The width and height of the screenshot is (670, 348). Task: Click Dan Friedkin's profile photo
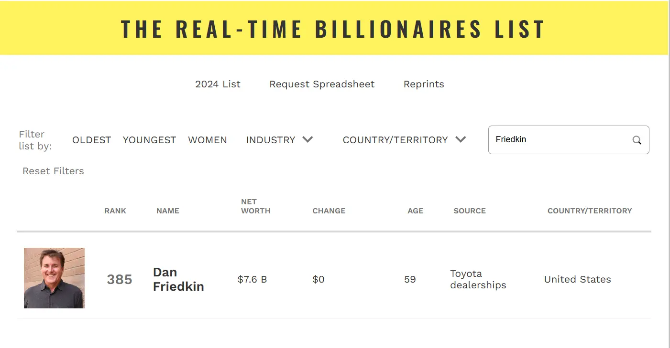point(54,278)
